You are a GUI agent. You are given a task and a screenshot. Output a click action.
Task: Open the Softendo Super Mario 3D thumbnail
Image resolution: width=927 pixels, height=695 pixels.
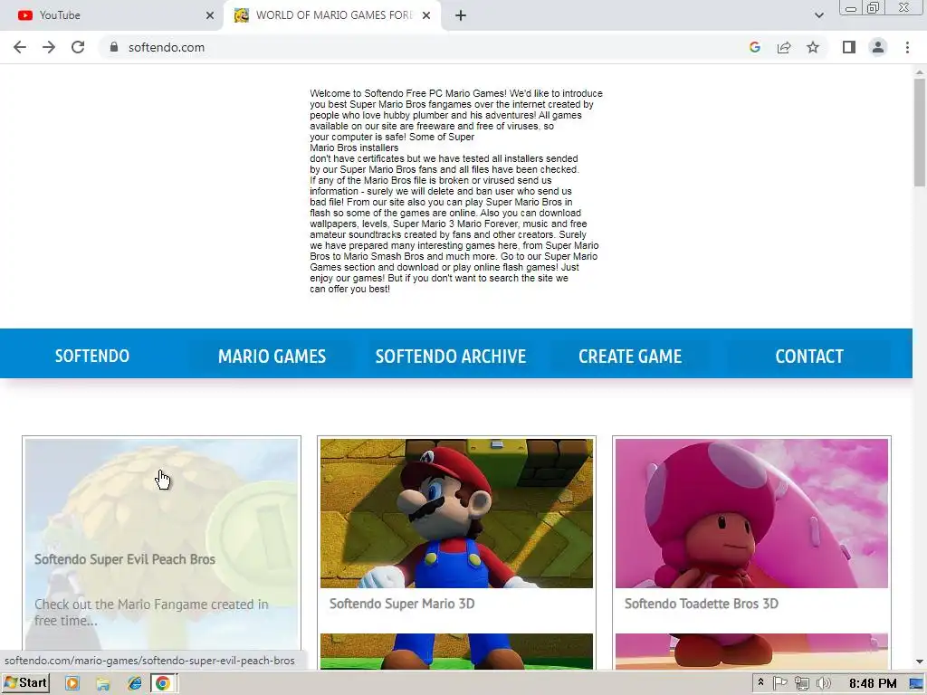456,513
